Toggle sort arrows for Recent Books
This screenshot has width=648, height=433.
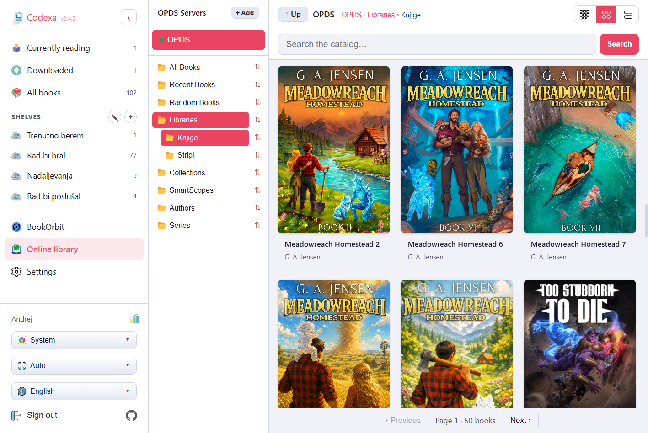coord(258,85)
